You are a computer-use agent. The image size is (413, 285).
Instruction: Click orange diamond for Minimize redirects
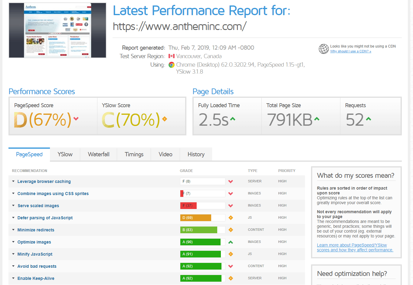click(x=231, y=230)
